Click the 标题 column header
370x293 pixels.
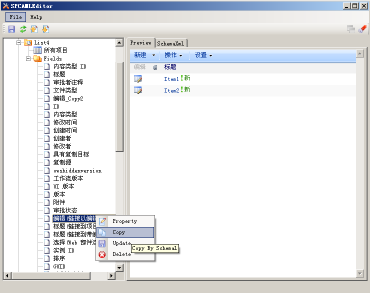click(170, 67)
